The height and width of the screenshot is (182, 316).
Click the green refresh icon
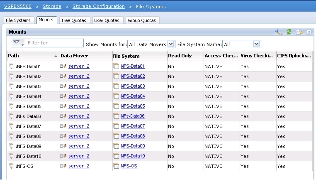pyautogui.click(x=289, y=32)
